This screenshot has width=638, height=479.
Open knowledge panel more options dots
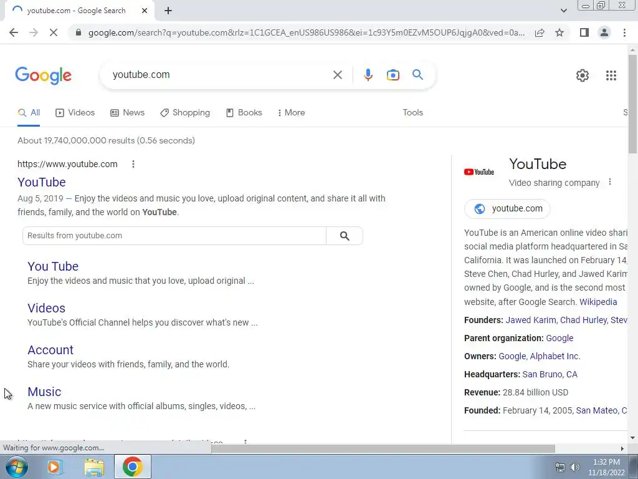(609, 181)
